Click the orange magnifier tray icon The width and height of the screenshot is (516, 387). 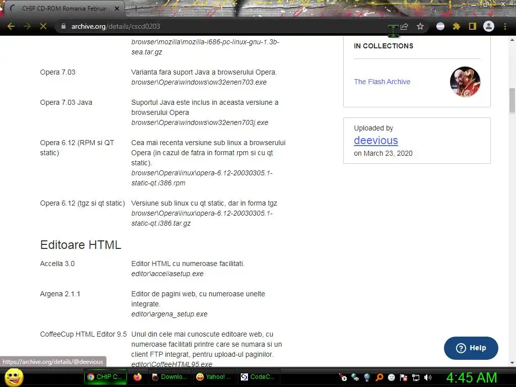point(379,377)
